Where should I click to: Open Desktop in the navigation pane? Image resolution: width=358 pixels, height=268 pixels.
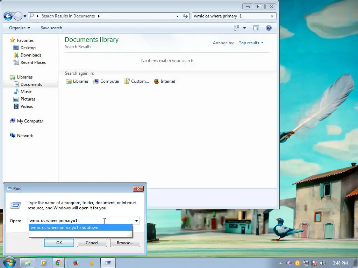(x=28, y=47)
